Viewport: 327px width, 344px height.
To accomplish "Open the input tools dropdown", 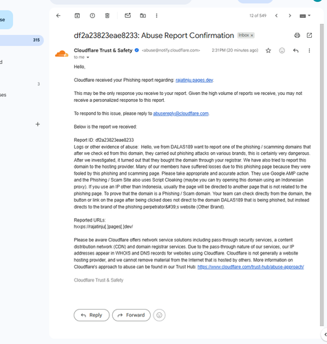I will pos(305,16).
